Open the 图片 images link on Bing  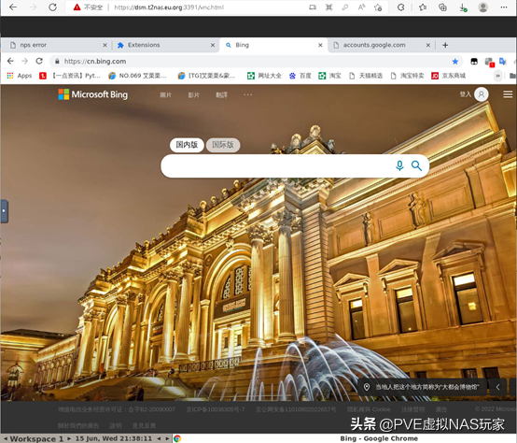pos(166,94)
